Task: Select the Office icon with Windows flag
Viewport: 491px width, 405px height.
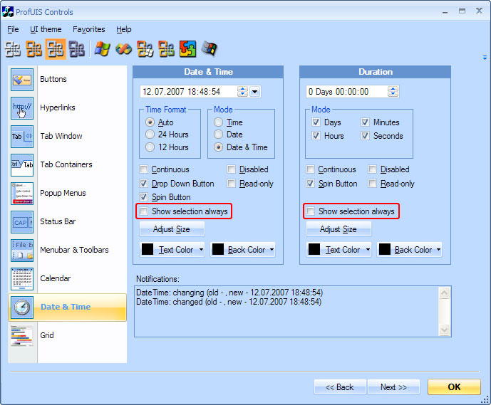Action: point(145,49)
